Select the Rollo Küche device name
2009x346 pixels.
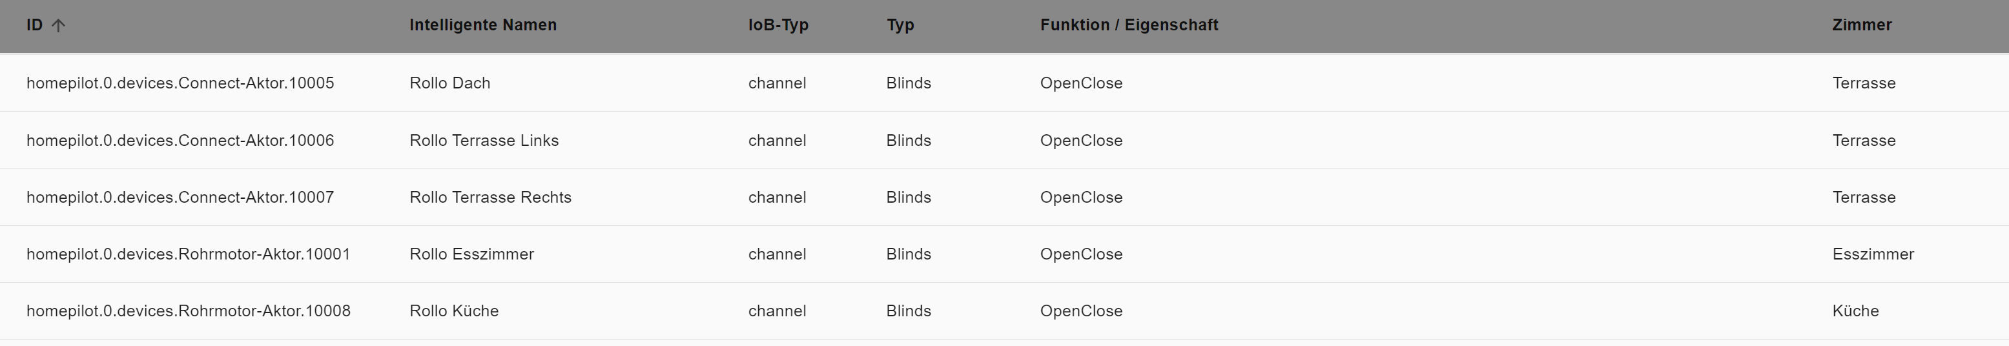[454, 311]
